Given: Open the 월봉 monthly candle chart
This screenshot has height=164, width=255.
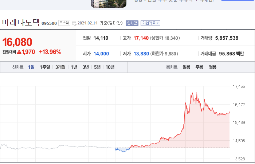Looking at the screenshot, I should [x=212, y=67].
